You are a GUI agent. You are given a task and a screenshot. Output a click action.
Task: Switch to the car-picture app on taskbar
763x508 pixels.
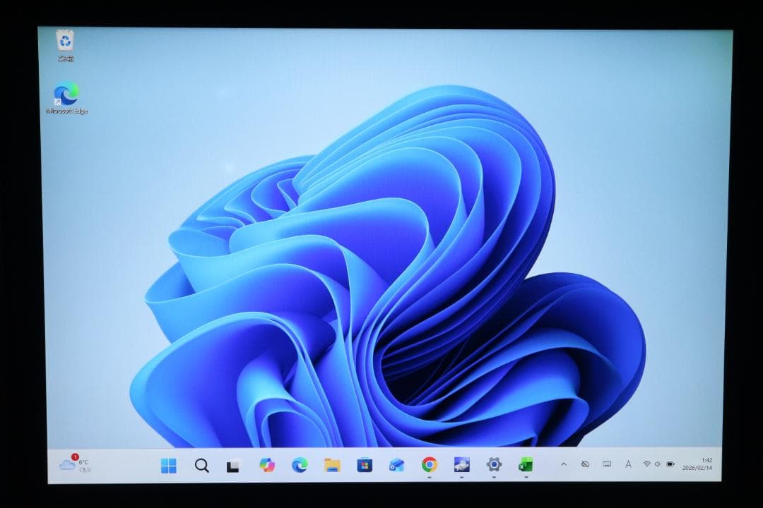[461, 465]
